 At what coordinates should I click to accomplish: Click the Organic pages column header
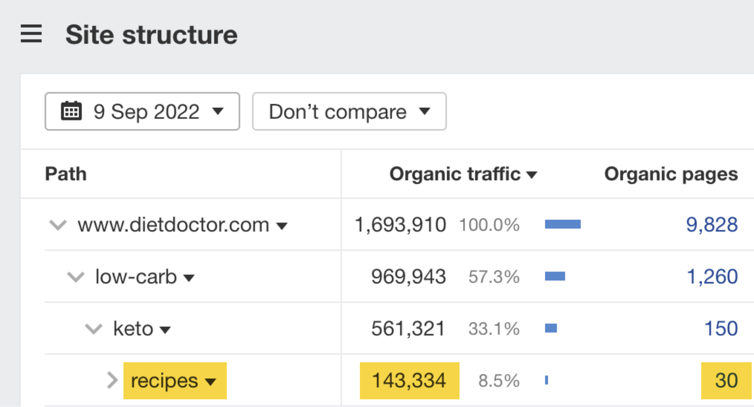click(x=671, y=174)
